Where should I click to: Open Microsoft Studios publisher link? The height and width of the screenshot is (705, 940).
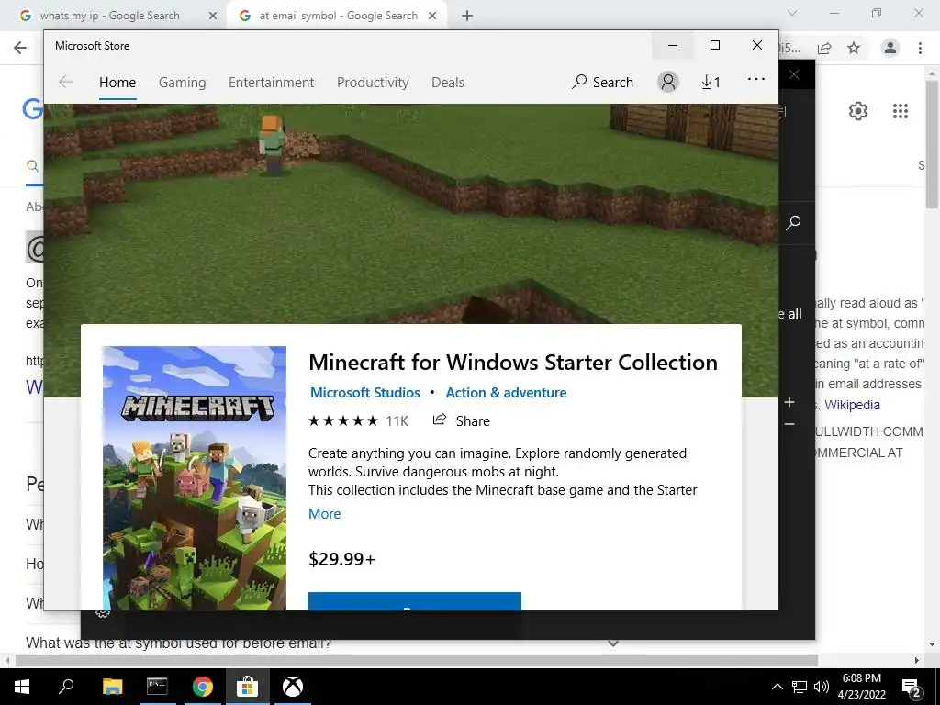[x=364, y=393]
